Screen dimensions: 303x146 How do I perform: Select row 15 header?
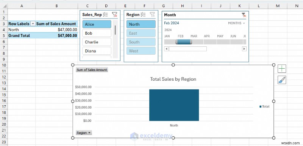tap(4, 95)
